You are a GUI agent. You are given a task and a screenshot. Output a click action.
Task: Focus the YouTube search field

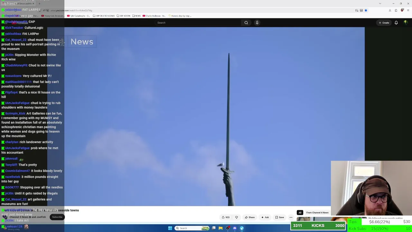pyautogui.click(x=198, y=23)
